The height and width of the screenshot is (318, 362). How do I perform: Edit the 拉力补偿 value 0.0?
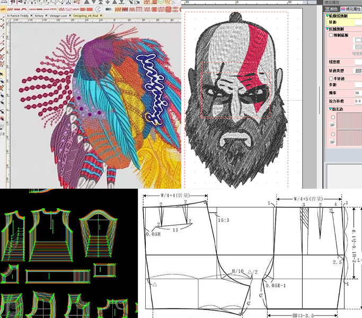(x=358, y=101)
